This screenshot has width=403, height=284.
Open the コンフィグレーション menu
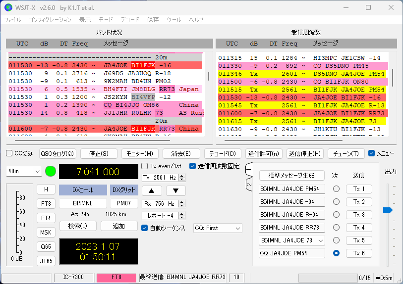50,19
